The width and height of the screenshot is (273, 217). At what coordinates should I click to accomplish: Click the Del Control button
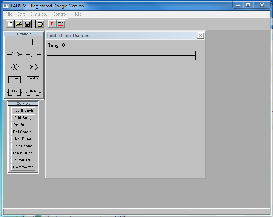[23, 132]
